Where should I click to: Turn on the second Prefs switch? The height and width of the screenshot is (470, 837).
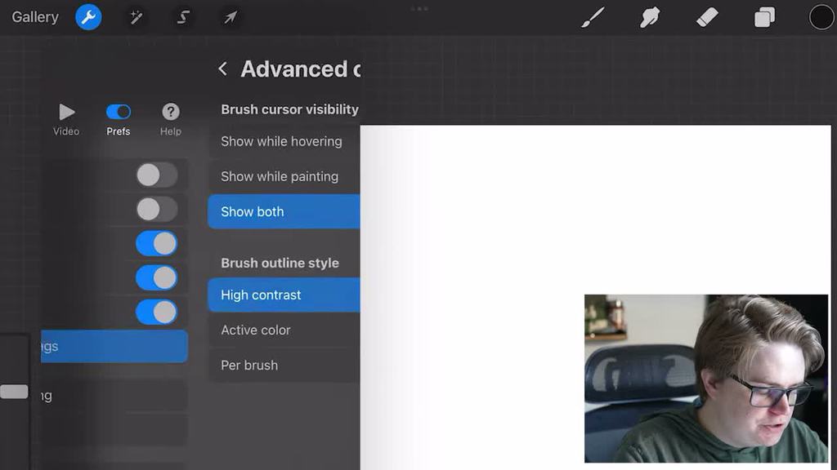coord(156,210)
